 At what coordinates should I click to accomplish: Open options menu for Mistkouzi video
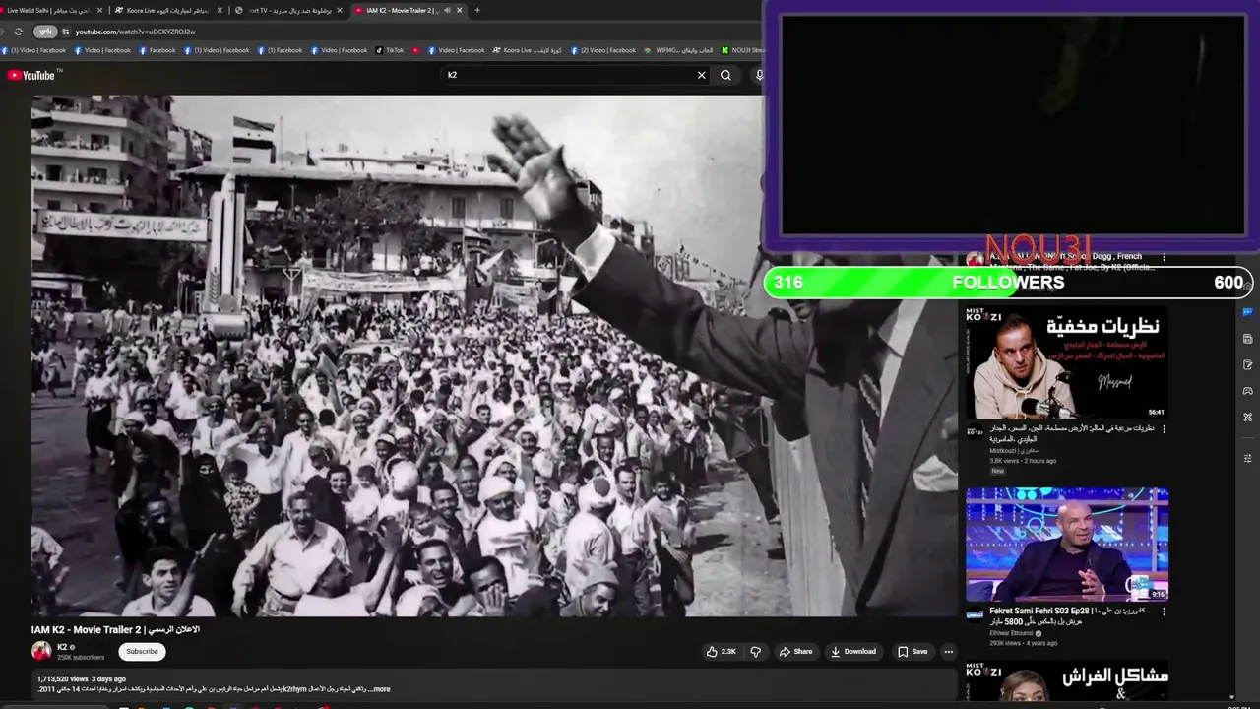click(1164, 429)
